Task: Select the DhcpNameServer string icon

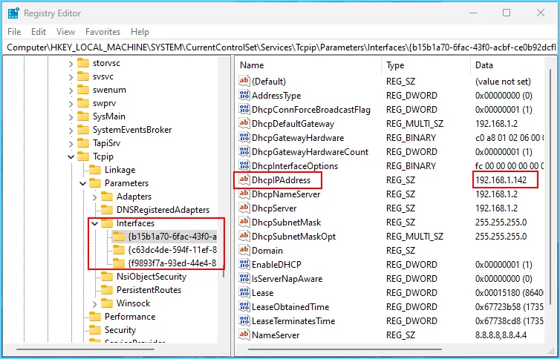Action: click(x=244, y=194)
